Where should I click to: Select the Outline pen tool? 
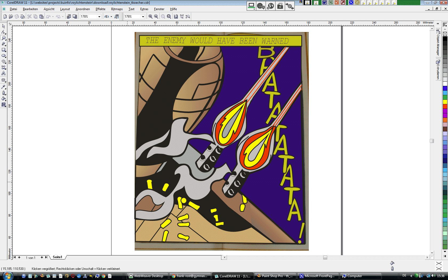[3, 93]
